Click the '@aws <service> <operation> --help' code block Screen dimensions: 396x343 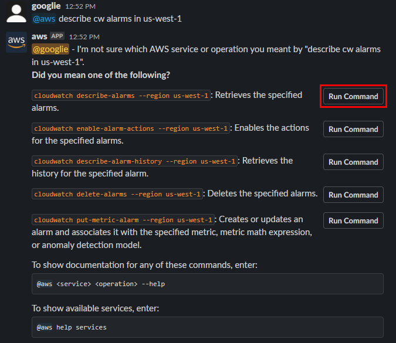208,284
